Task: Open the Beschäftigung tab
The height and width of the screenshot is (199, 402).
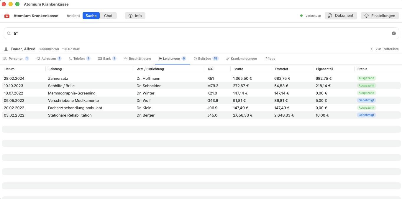Action: (x=137, y=59)
